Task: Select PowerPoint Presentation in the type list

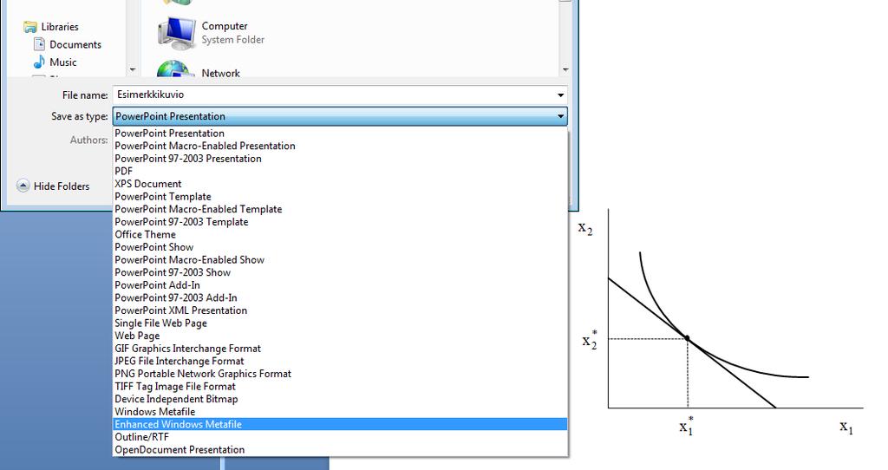Action: tap(340, 133)
